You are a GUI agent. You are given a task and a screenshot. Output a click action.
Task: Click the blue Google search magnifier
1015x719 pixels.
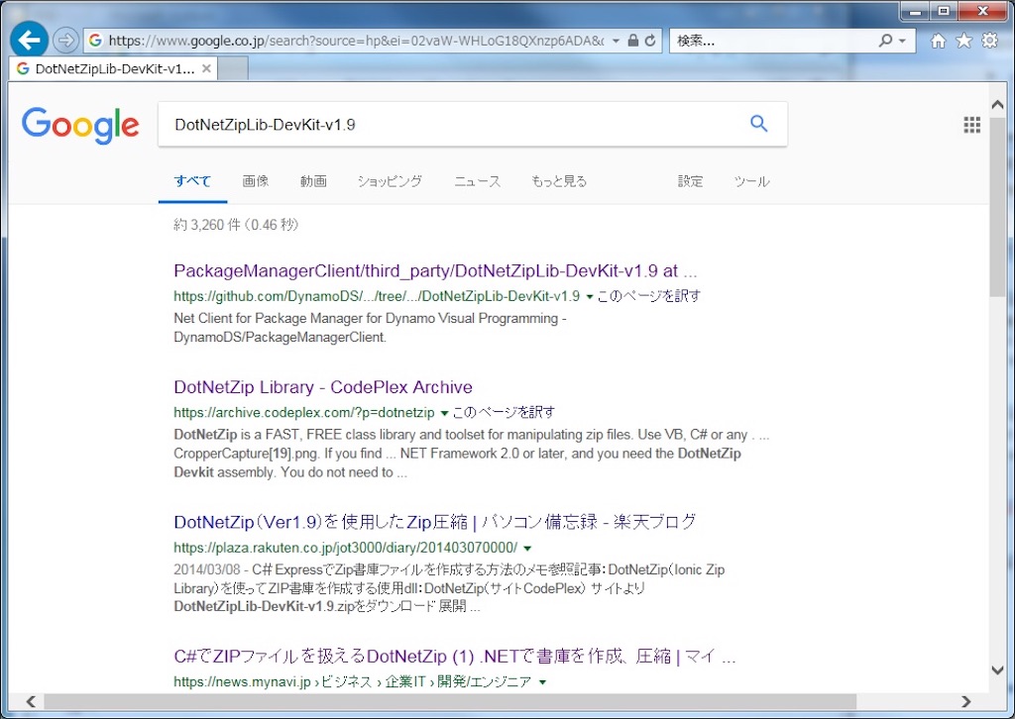758,123
